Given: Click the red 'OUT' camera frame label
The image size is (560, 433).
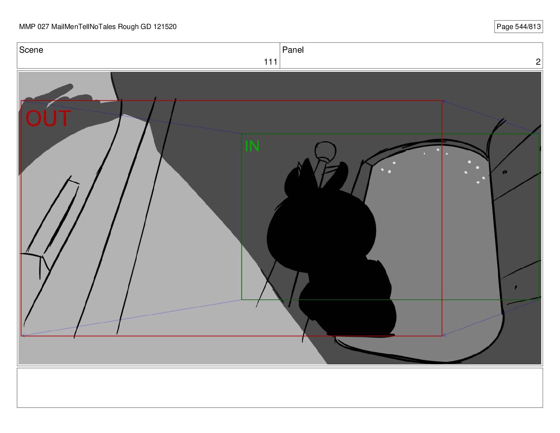Looking at the screenshot, I should point(48,118).
